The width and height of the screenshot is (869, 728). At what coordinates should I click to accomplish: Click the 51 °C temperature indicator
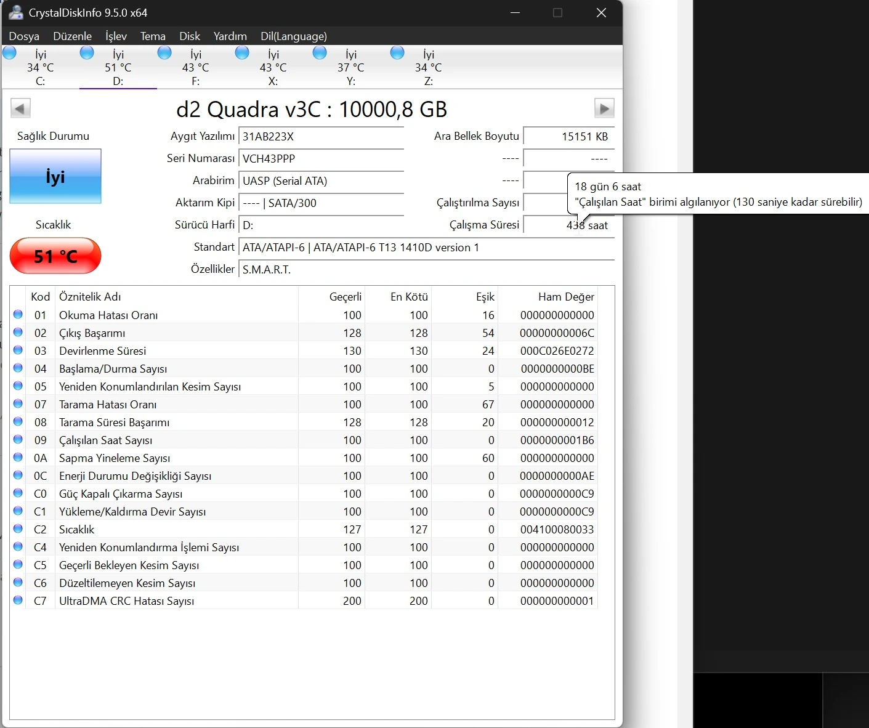click(55, 256)
